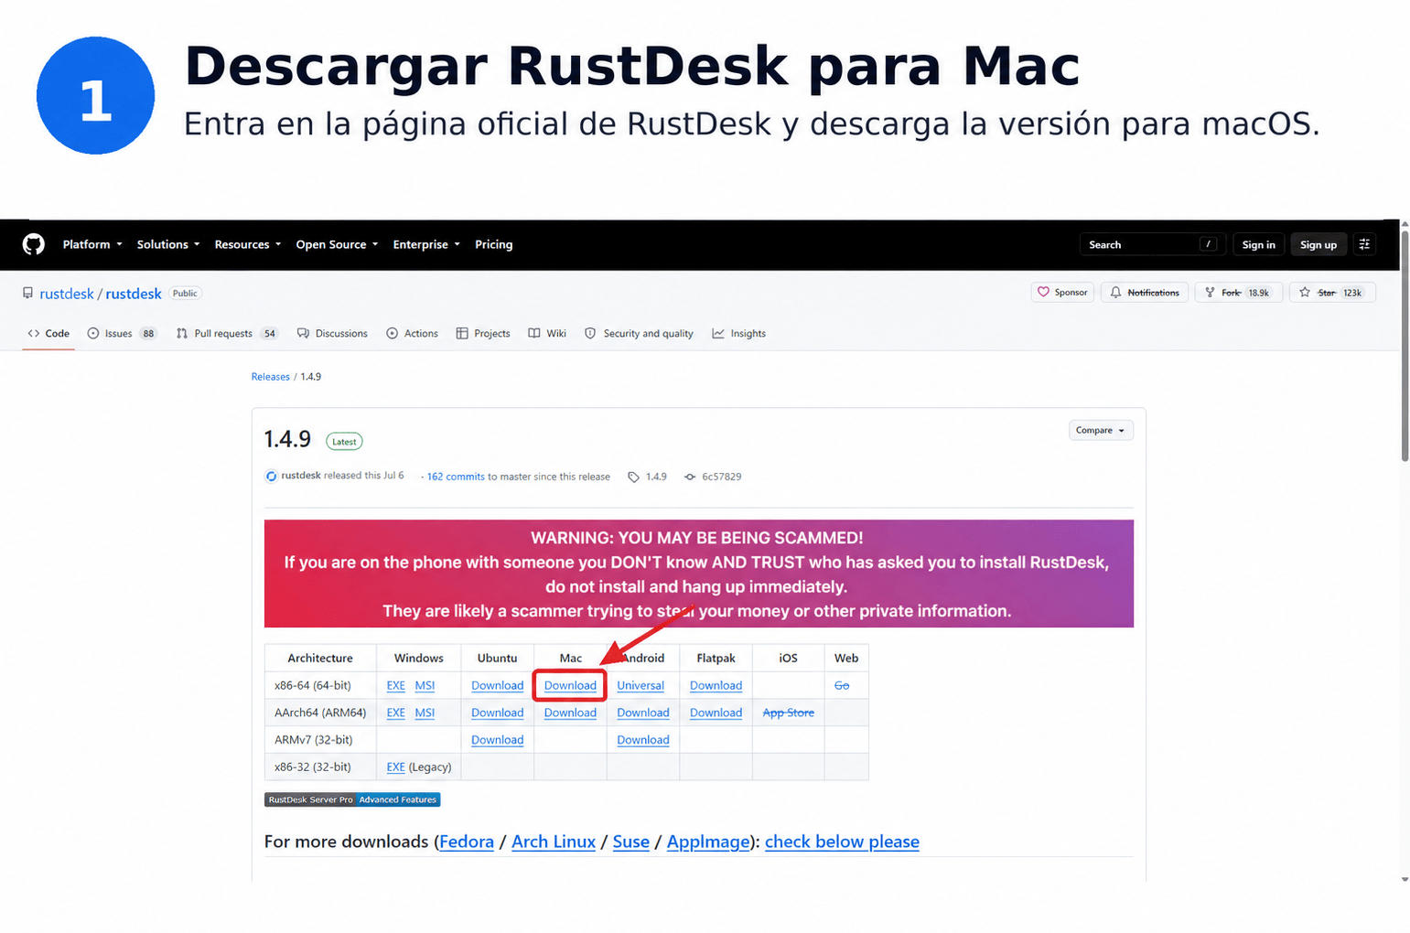1410x933 pixels.
Task: Select the x86-32 (32-bit) row label
Action: [x=313, y=767]
